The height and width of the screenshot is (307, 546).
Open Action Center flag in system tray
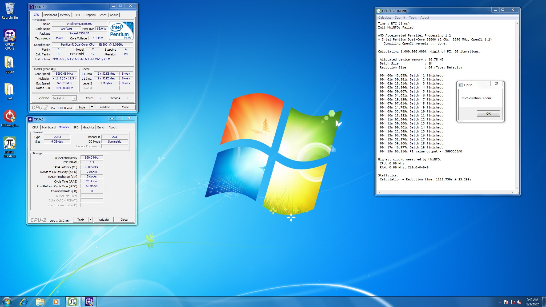[x=506, y=302]
